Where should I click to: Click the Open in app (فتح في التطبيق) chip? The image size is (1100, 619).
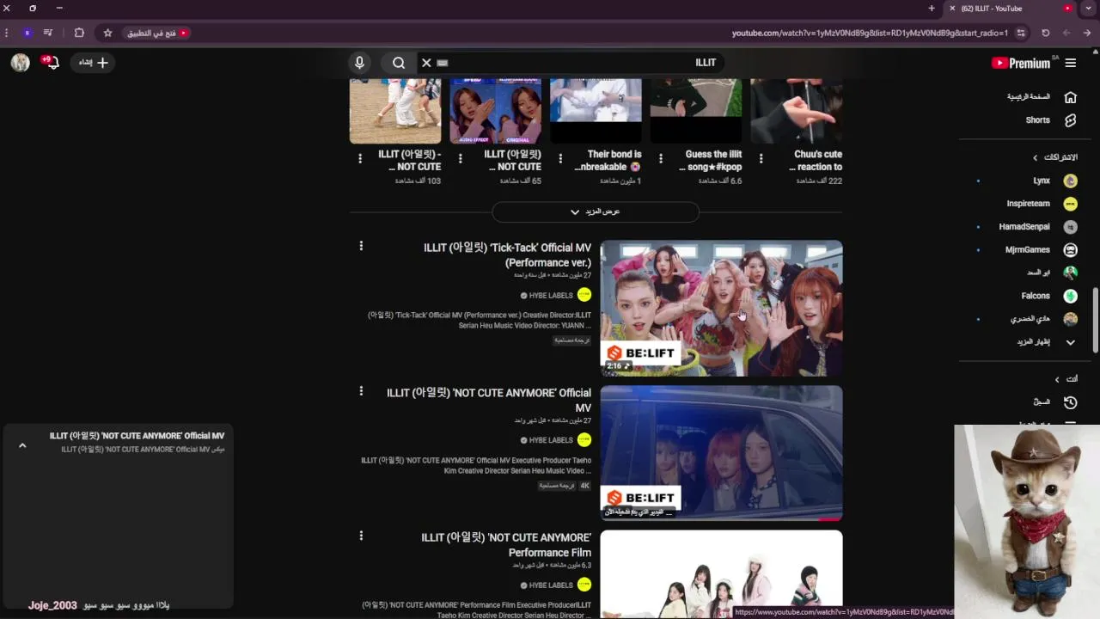(157, 33)
